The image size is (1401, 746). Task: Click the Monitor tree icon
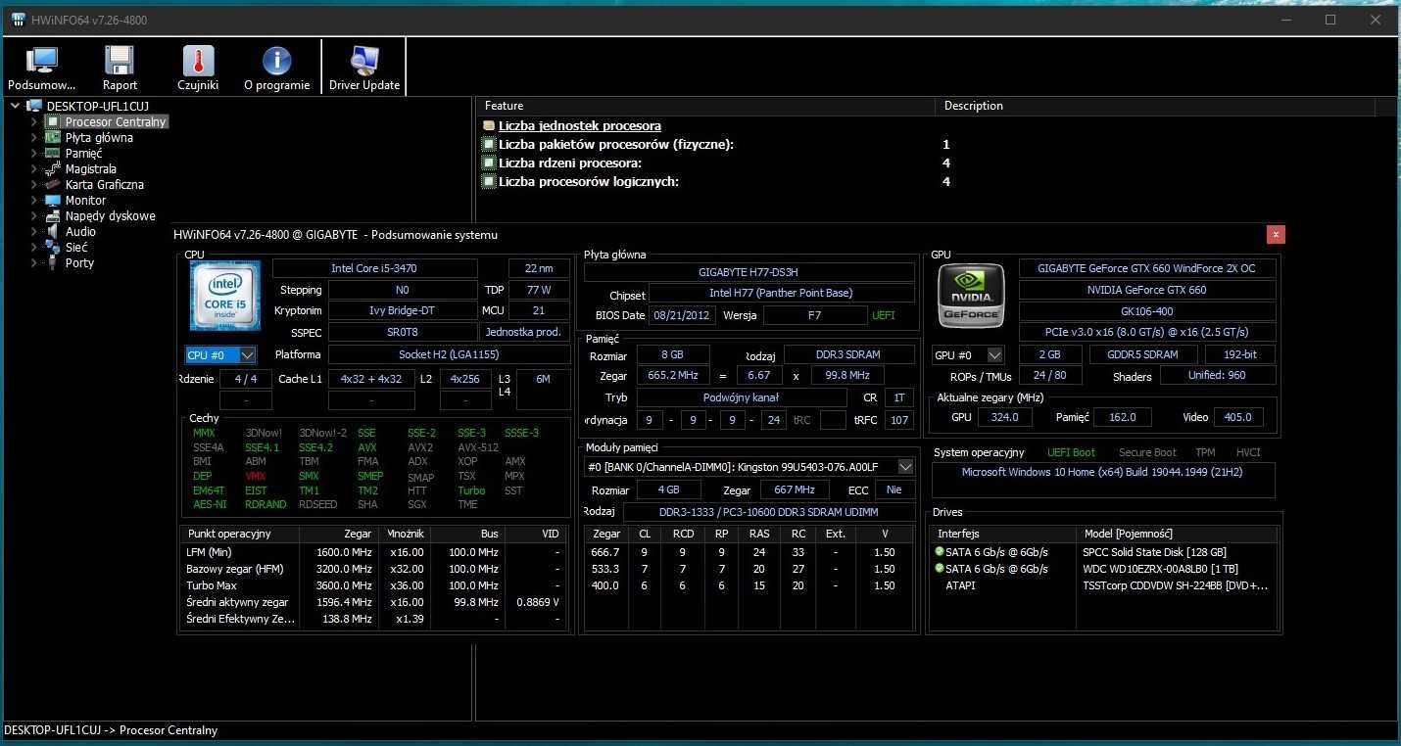tap(53, 201)
